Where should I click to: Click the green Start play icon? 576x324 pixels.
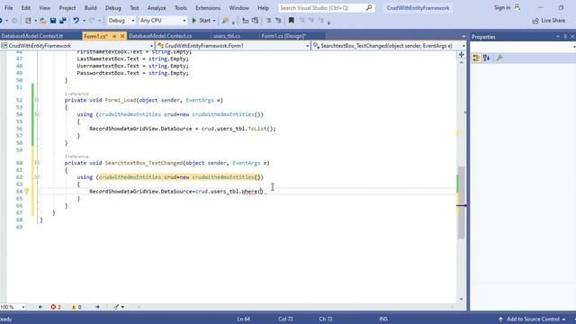pyautogui.click(x=194, y=21)
